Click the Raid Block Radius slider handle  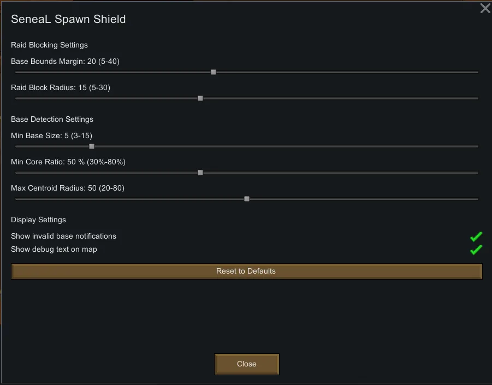(200, 98)
